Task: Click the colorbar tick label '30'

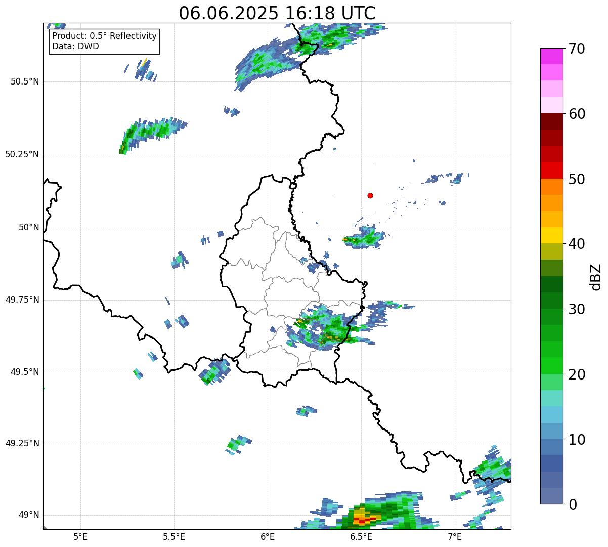Action: (x=576, y=309)
